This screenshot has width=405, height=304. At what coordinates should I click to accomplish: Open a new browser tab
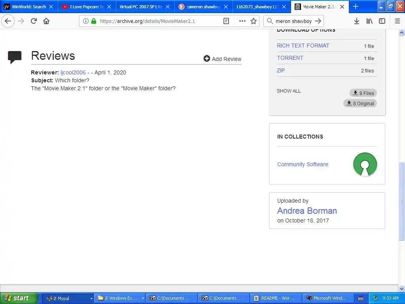pos(356,6)
